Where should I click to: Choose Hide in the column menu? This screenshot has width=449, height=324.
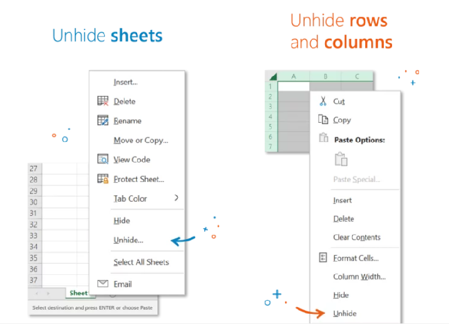(x=341, y=295)
